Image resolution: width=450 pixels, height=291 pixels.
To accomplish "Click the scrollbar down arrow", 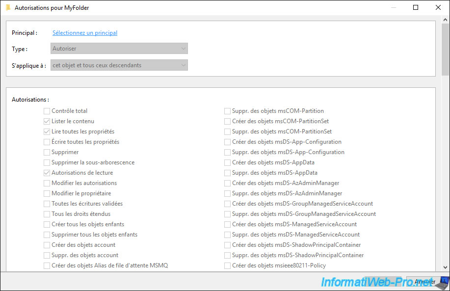I will coord(445,267).
